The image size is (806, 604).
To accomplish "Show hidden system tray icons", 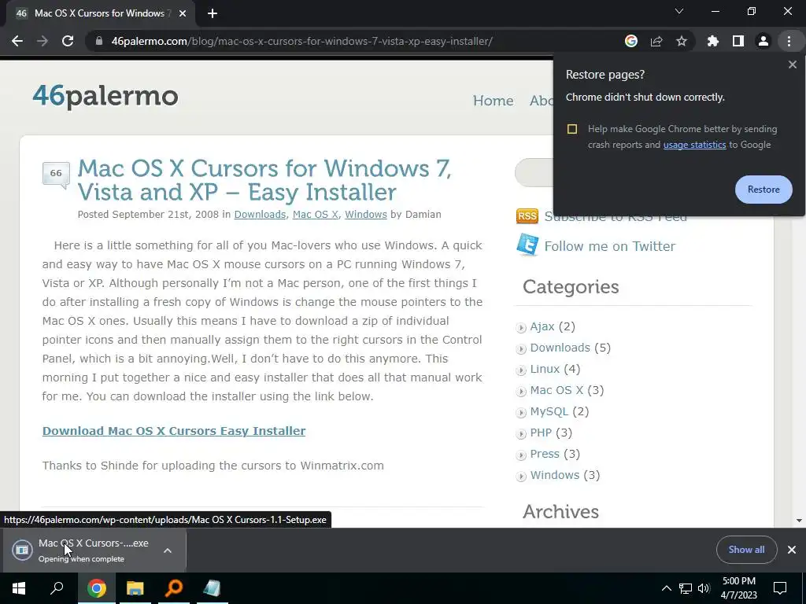I will pyautogui.click(x=666, y=588).
